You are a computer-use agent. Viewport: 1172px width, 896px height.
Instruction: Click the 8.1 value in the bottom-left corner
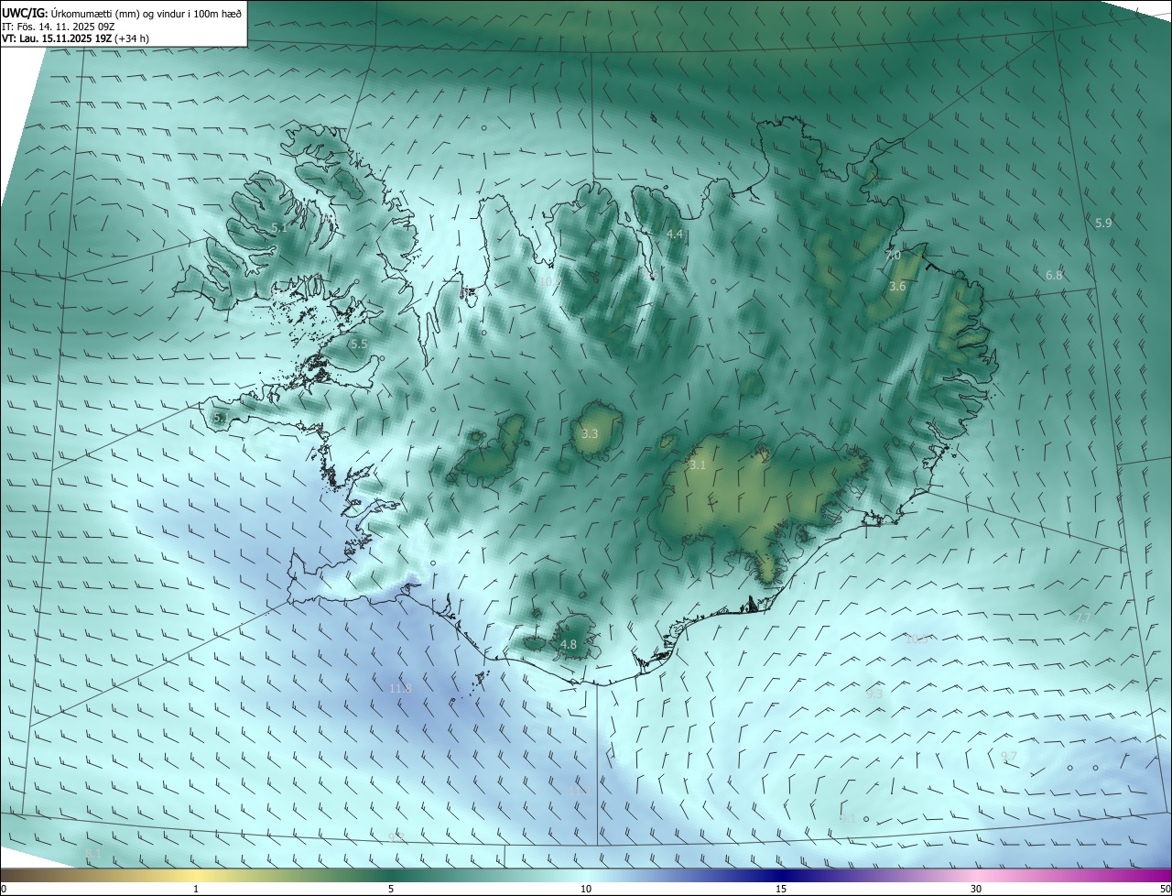pos(93,854)
